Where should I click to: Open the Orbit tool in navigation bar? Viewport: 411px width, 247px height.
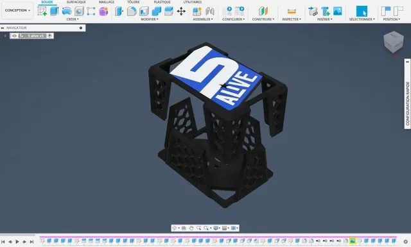[x=175, y=228]
